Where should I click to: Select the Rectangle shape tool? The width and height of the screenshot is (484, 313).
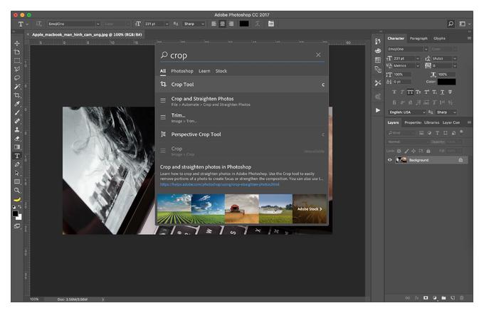click(17, 181)
